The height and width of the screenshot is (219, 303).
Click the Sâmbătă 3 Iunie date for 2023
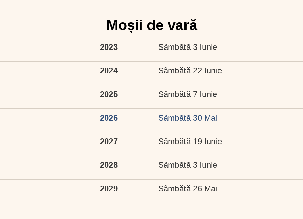tap(188, 47)
